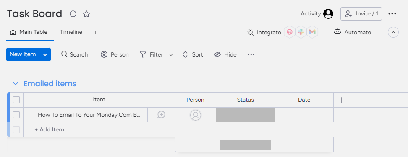Open the user avatar next to Activity
408x157 pixels.
tap(328, 14)
